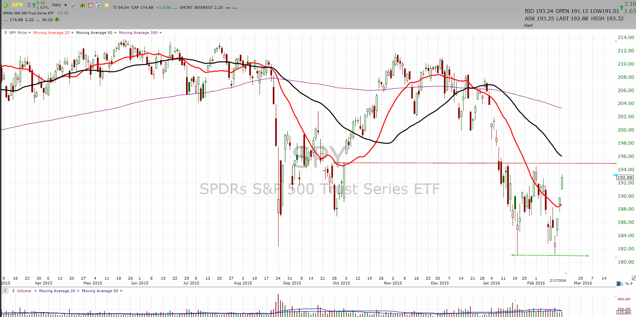
Task: Expand volume pane Moving Average 20 dropdown
Action: pos(78,291)
